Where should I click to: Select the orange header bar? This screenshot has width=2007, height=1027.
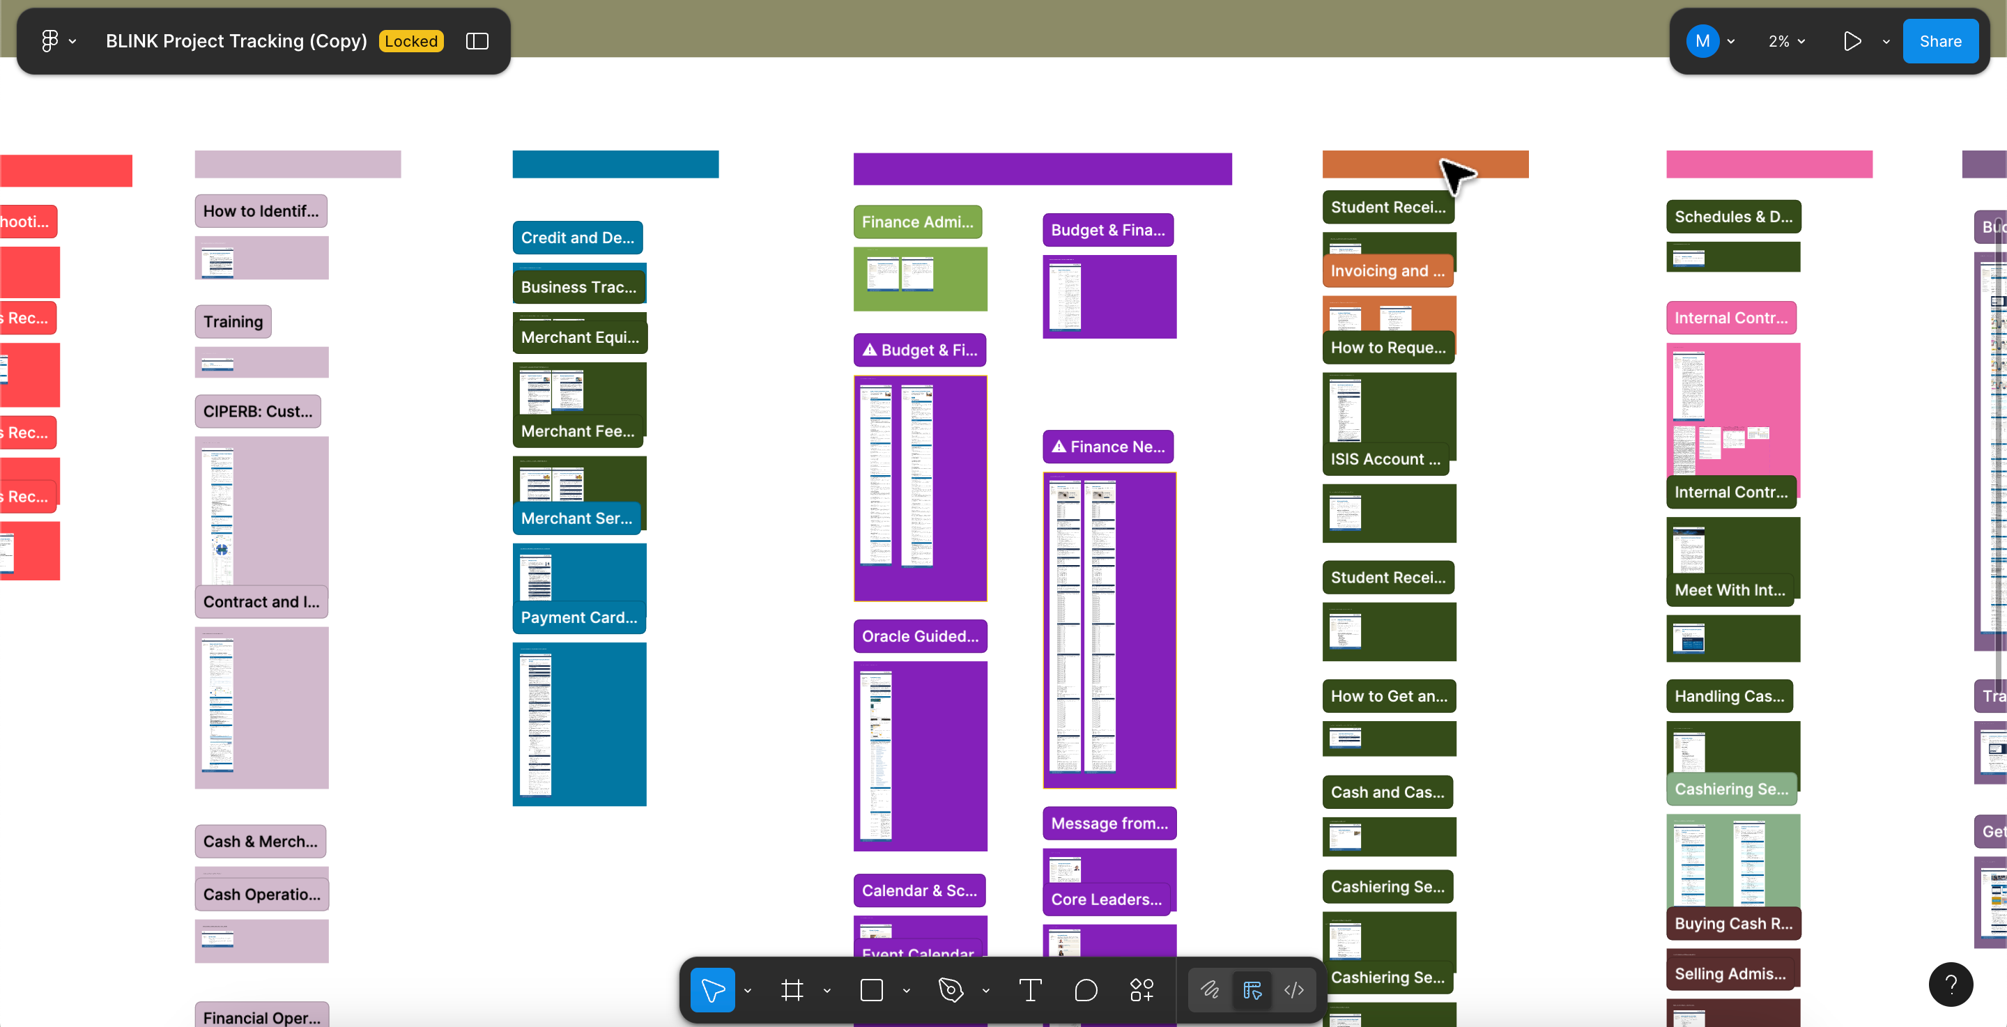click(1425, 164)
